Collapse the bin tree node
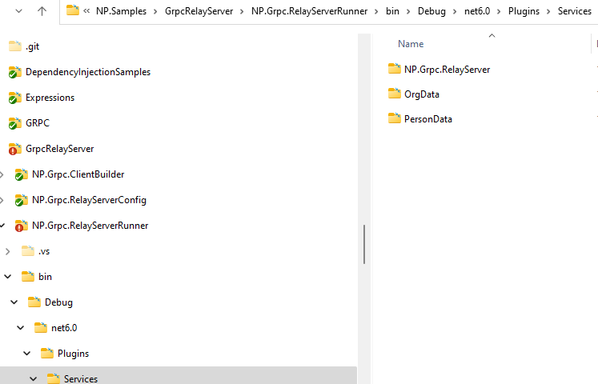Image resolution: width=598 pixels, height=384 pixels. (8, 277)
